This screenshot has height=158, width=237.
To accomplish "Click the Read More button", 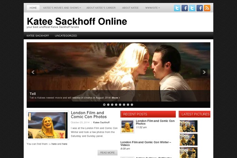I will tap(107, 153).
